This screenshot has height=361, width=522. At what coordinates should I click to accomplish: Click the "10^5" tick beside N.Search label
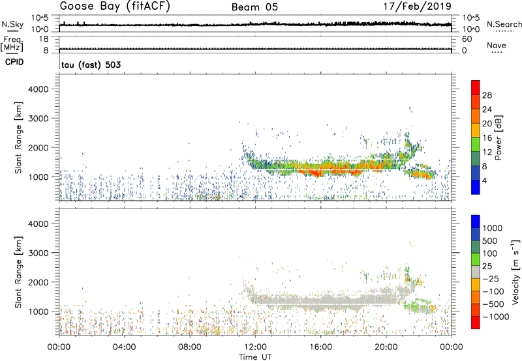471,18
